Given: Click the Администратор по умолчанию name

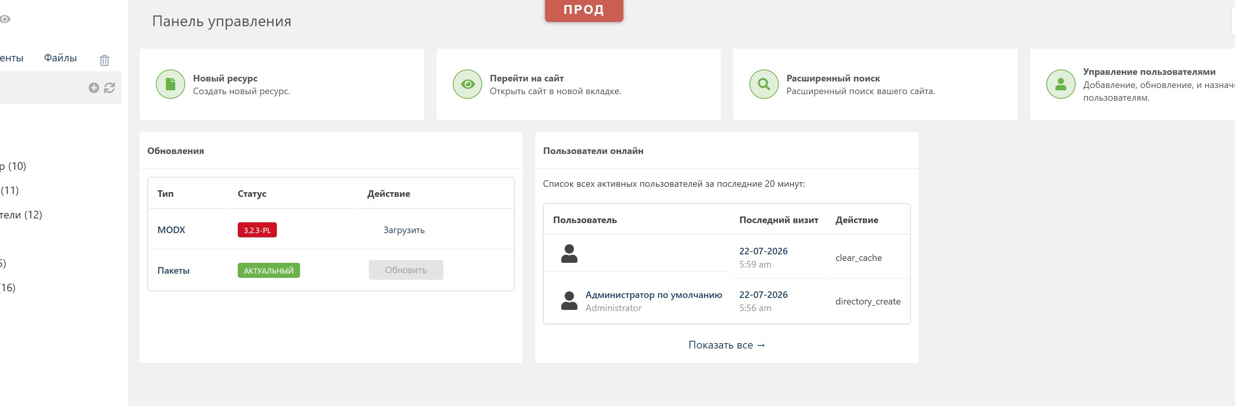Looking at the screenshot, I should 654,295.
